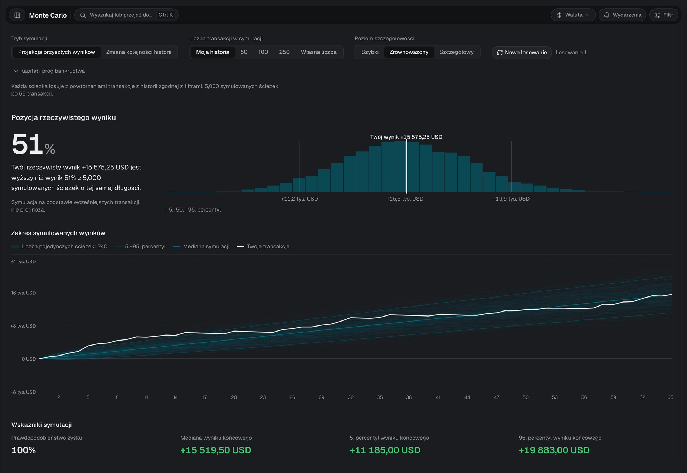Choose 250 transactions per simulation
Viewport: 687px width, 473px height.
(284, 52)
